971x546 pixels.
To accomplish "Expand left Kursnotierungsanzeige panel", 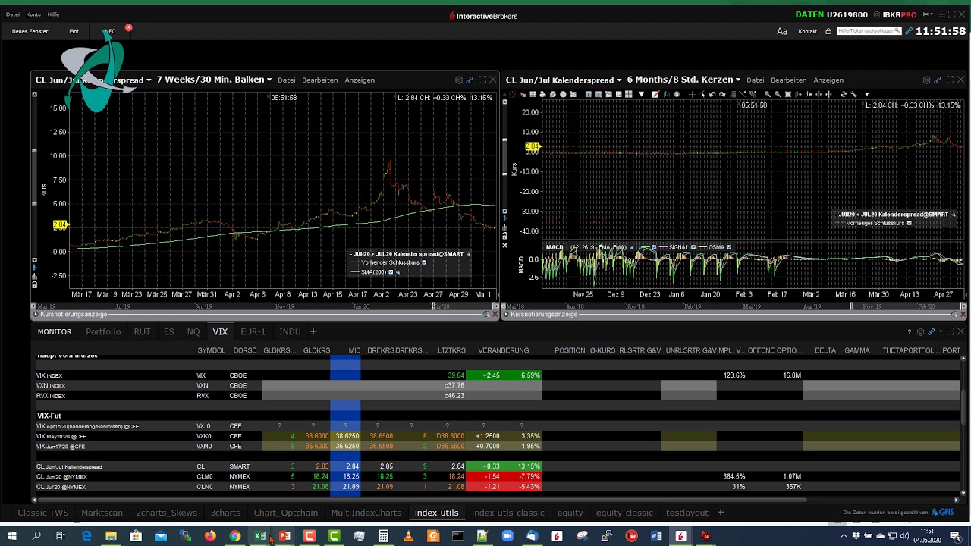I will pos(34,314).
